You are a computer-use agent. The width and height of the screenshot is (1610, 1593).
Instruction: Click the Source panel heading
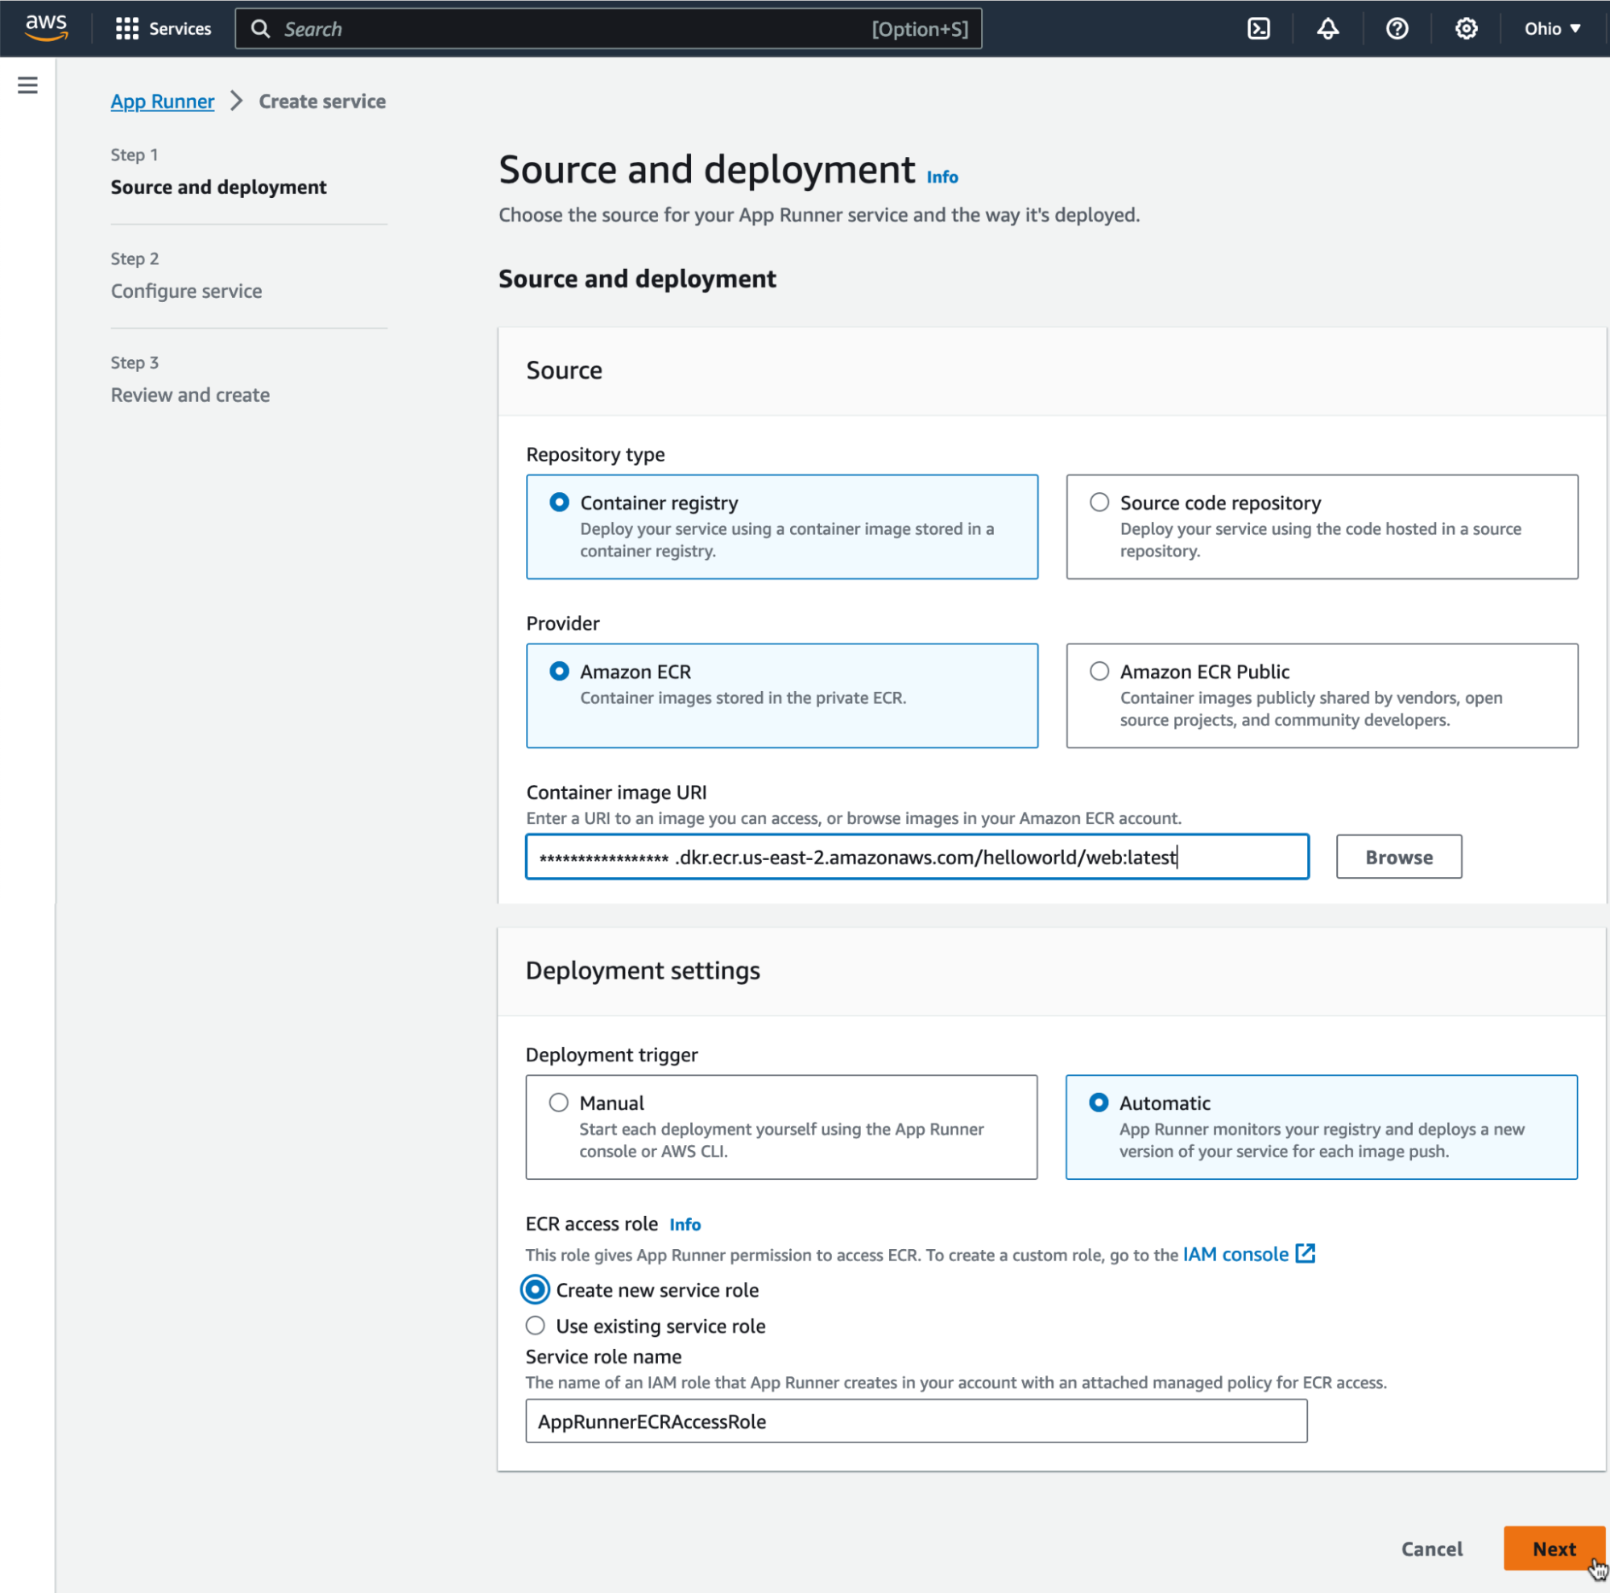[x=564, y=370]
